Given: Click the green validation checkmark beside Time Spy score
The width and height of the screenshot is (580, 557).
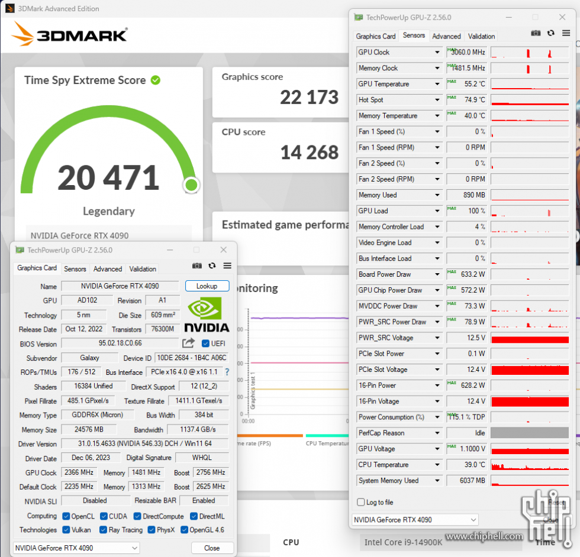Looking at the screenshot, I should [156, 80].
